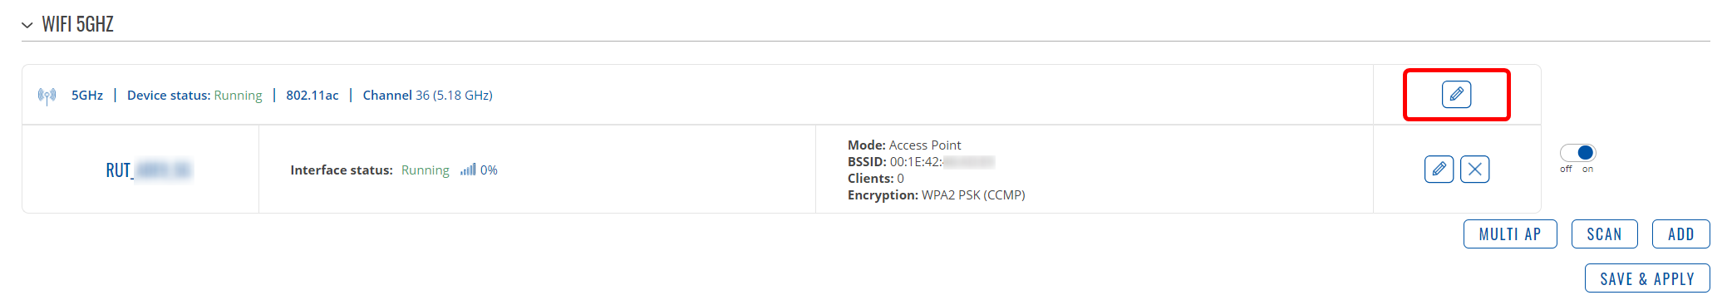Screen dimensions: 1722x305
Task: Click the WIFI 5GHZ section heading
Action: 77,24
